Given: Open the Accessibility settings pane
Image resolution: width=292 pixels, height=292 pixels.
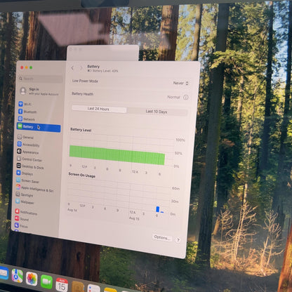Looking at the screenshot, I should pyautogui.click(x=28, y=145).
